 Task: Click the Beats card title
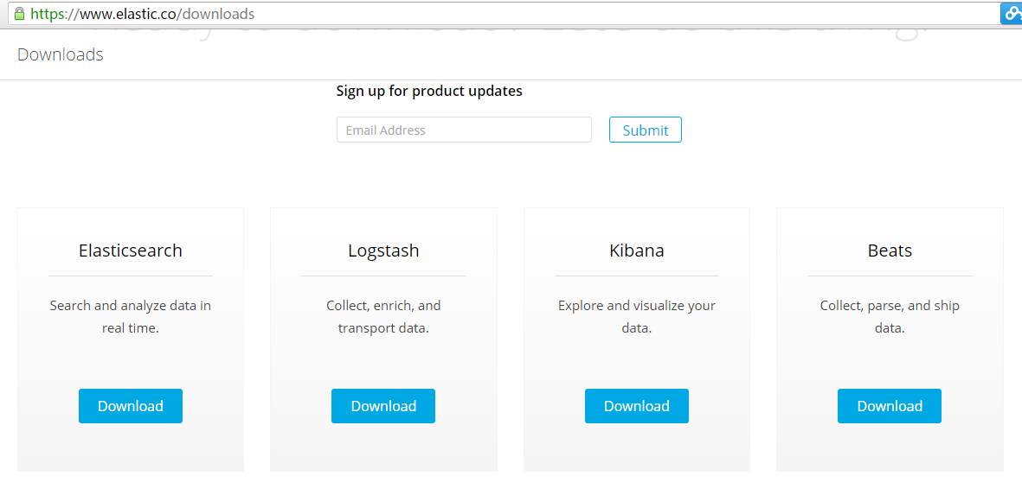890,251
